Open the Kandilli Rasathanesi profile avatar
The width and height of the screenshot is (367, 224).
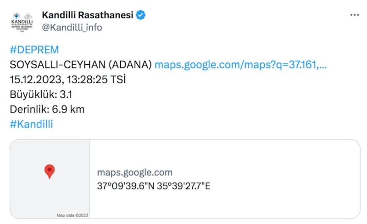click(x=22, y=22)
